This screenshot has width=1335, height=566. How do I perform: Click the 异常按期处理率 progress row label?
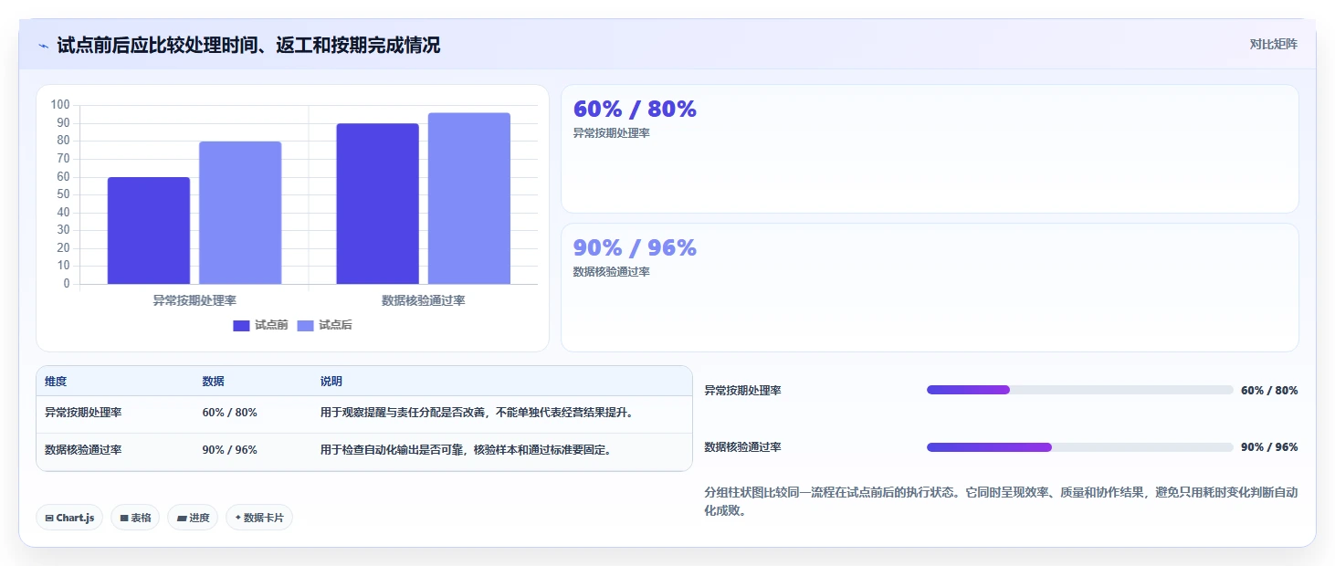742,391
